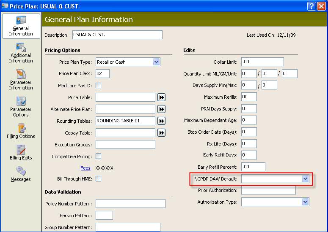Screen dimensions: 328x232
Task: Click the Policy Number Pattern field
Action: tap(130, 204)
